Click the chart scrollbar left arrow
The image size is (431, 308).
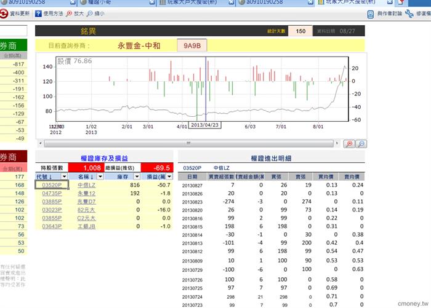pos(41,143)
